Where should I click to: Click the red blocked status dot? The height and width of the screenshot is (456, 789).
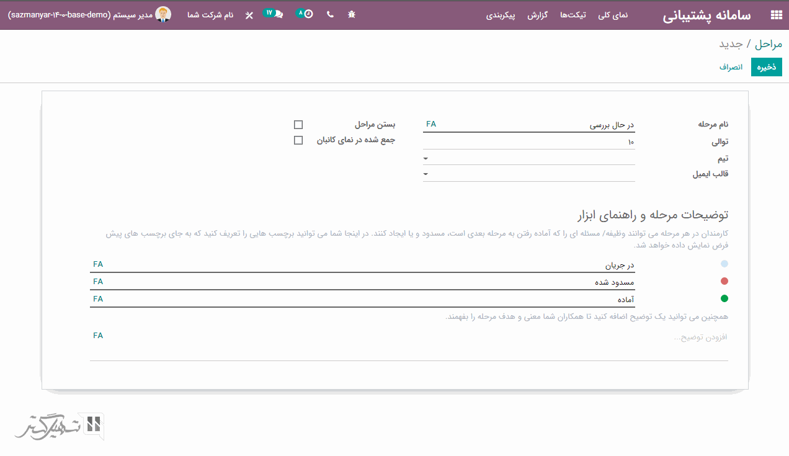point(724,281)
